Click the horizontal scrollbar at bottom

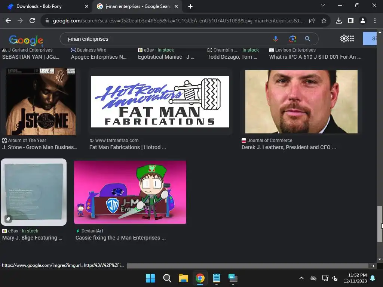coord(248,266)
